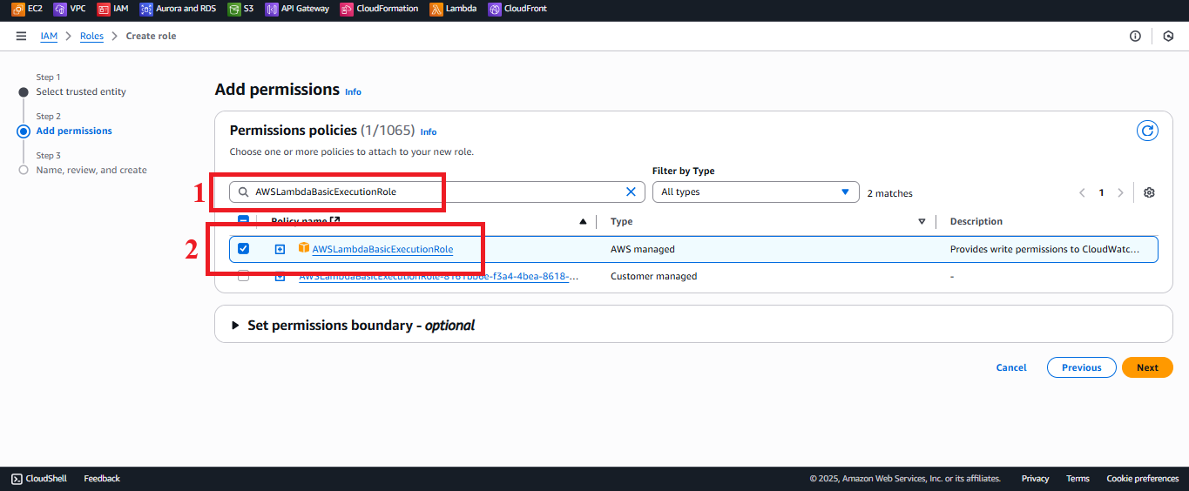The width and height of the screenshot is (1189, 491).
Task: Check the customer managed policy checkbox
Action: (243, 276)
